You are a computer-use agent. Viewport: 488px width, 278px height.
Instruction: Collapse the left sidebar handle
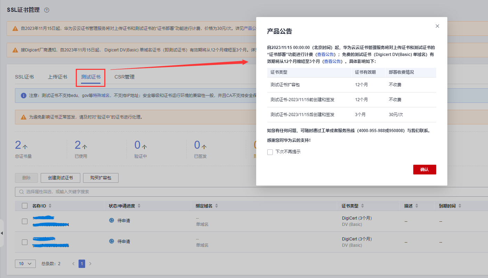(x=2, y=233)
